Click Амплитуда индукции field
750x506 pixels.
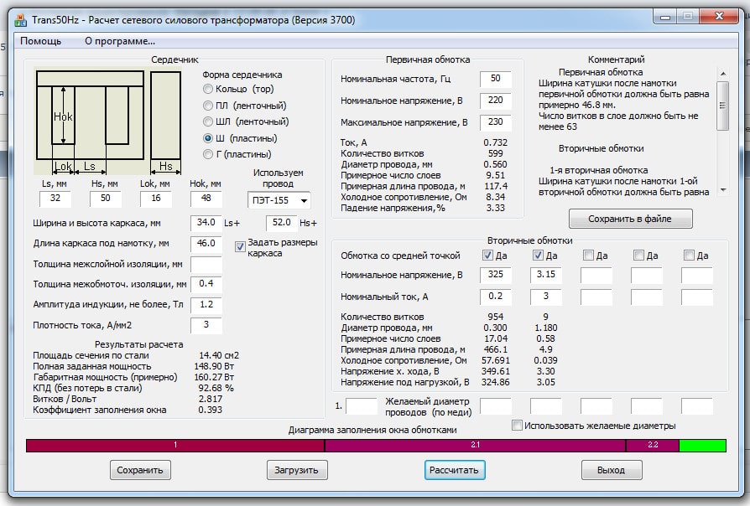pos(206,305)
